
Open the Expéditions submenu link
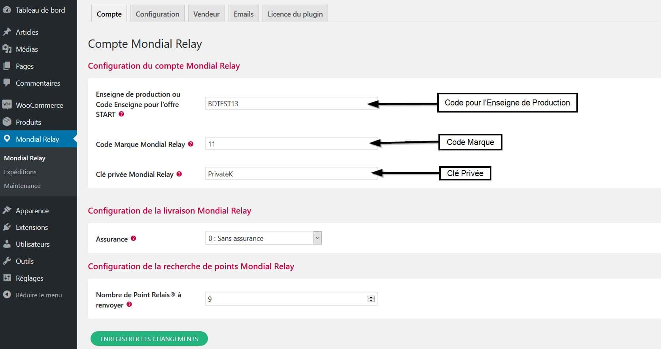(20, 172)
